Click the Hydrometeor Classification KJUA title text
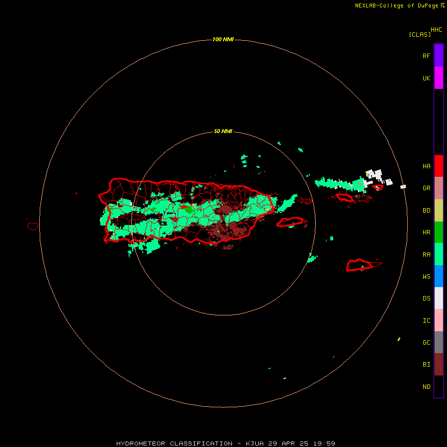 (x=225, y=444)
